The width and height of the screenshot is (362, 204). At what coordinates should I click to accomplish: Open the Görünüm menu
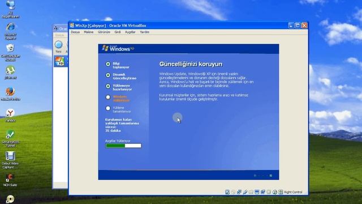click(x=104, y=32)
